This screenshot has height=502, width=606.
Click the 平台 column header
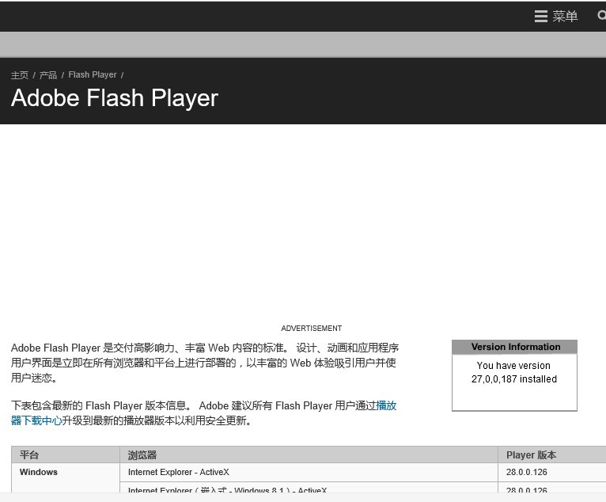66,454
